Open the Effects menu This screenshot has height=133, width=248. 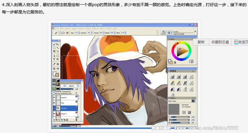point(96,29)
